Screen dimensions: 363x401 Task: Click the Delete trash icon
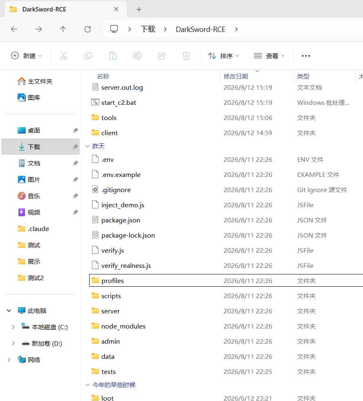click(x=186, y=56)
